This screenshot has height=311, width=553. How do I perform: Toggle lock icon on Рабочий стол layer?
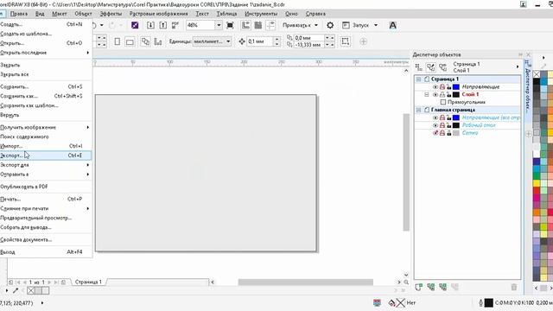click(449, 125)
